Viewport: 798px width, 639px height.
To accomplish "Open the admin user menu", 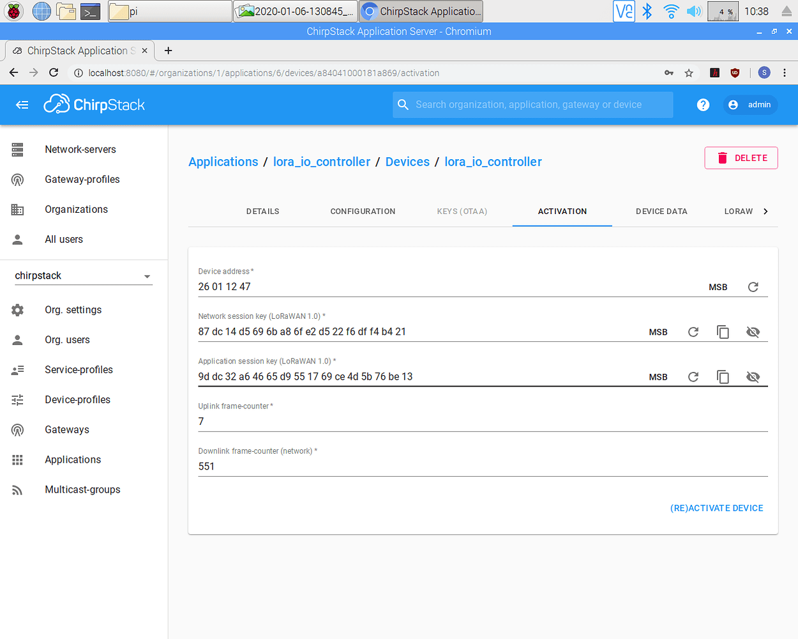I will pos(750,105).
